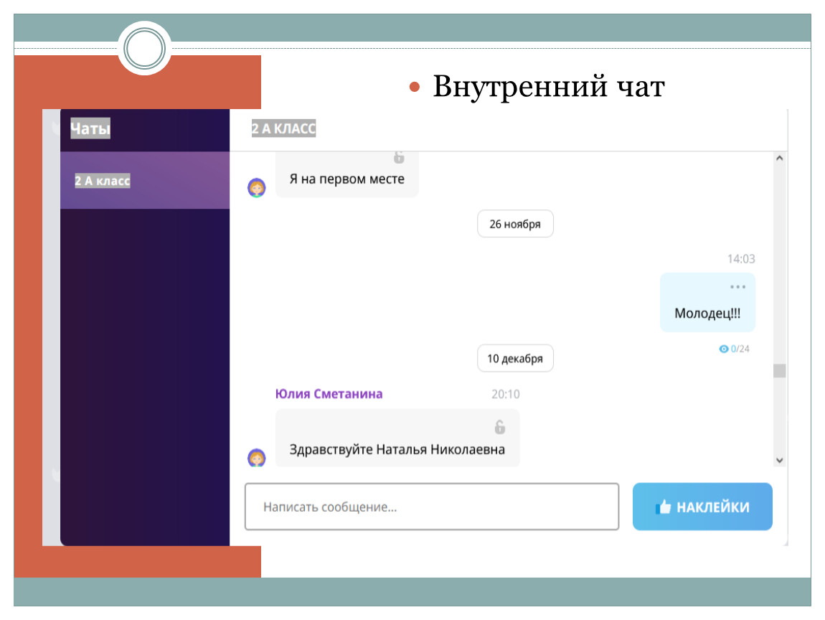This screenshot has width=825, height=620.
Task: Click the '2 А КЛАСС' chat title
Action: (283, 129)
